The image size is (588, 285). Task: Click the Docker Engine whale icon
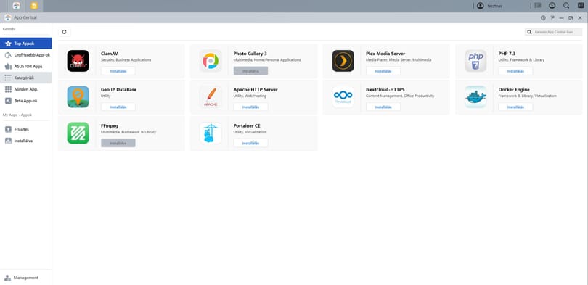(475, 96)
